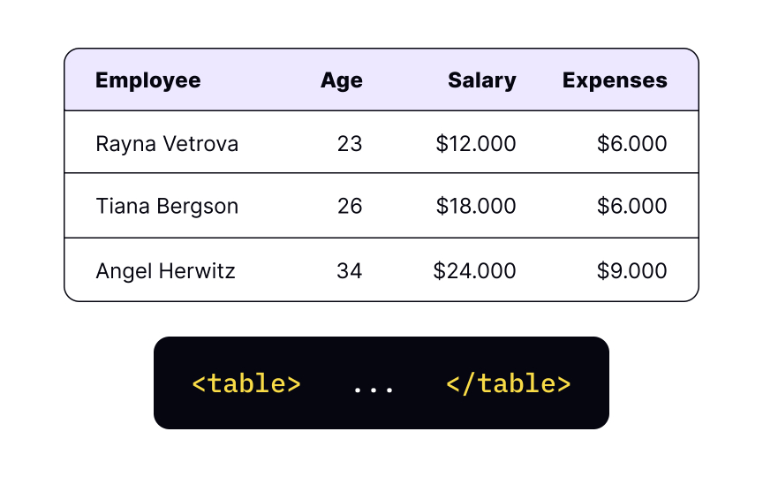
Task: Click the Age column header
Action: [342, 80]
